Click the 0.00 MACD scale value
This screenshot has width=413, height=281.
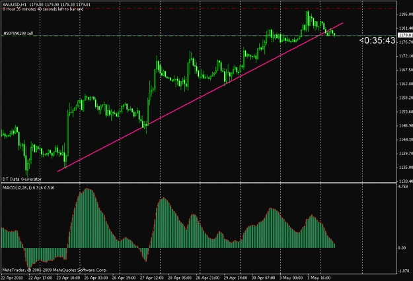402,248
